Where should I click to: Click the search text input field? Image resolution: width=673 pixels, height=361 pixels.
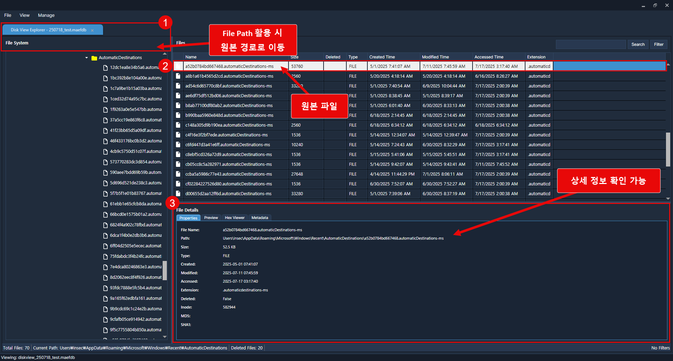pos(591,44)
